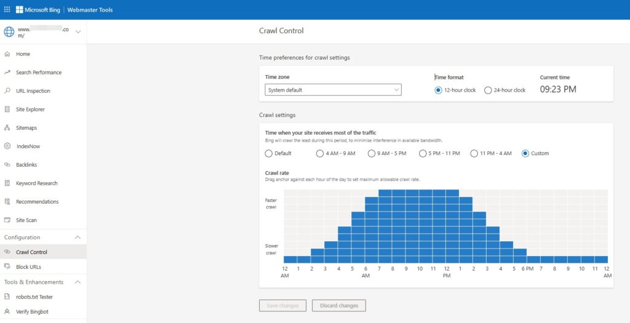Screen dimensions: 630x323
Task: Click the robots.txt Tester file icon
Action: pyautogui.click(x=7, y=297)
